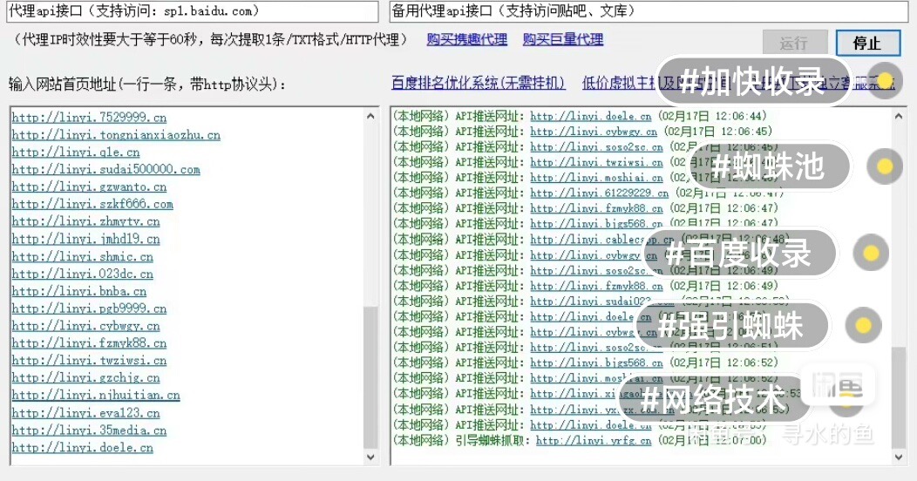Viewport: 917px width, 481px height.
Task: Click the yellow dot beside #百度收录
Action: (869, 253)
